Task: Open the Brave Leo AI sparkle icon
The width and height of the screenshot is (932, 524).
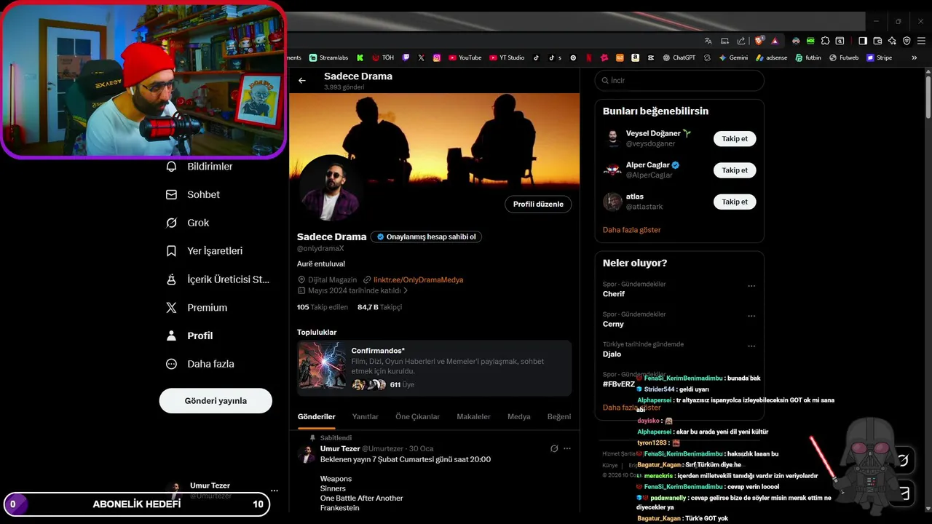Action: [x=892, y=41]
